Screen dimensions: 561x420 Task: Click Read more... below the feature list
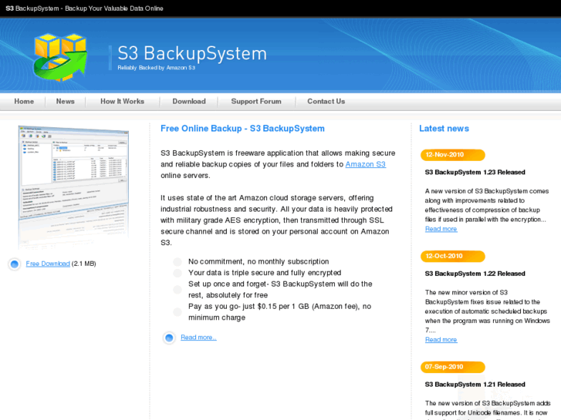tap(198, 338)
